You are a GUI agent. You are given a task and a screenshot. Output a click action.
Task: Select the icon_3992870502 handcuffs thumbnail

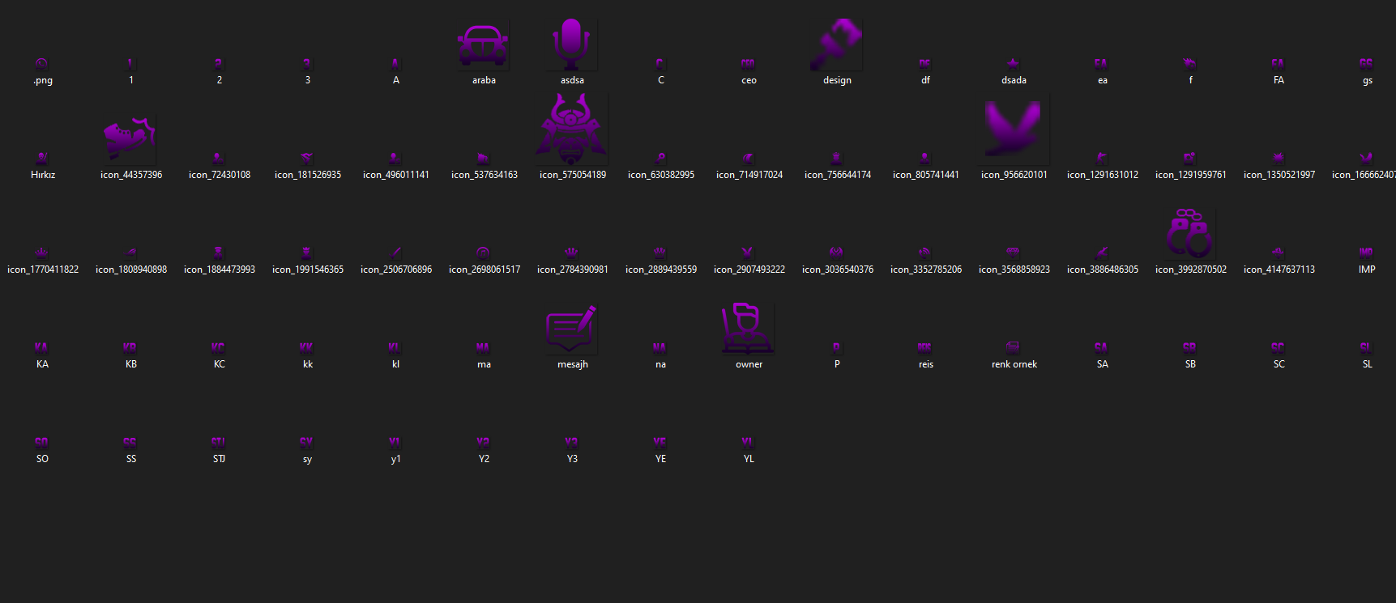pos(1190,234)
